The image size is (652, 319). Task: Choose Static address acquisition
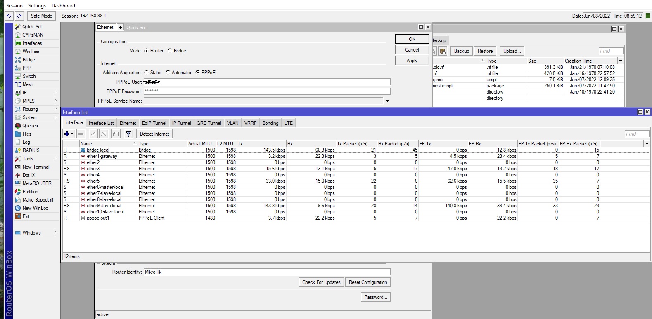(146, 73)
